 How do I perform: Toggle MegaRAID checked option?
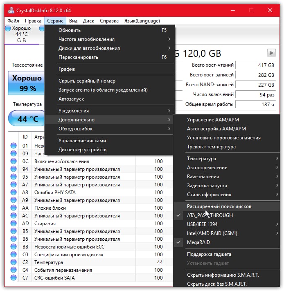point(227,242)
